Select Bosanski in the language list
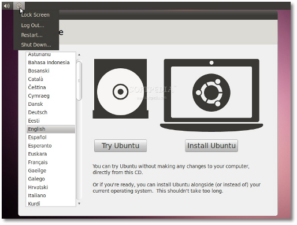The height and width of the screenshot is (225, 297). [51, 71]
